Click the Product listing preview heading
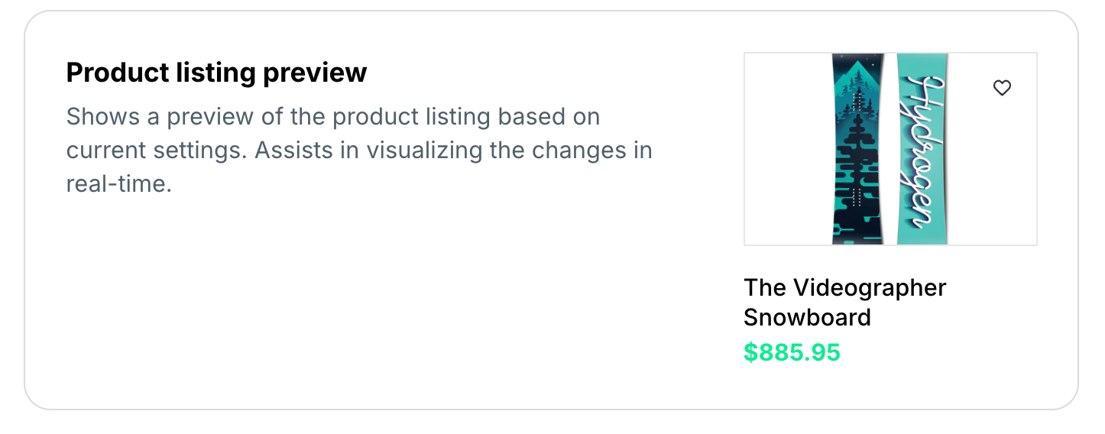The image size is (1105, 434). click(x=216, y=73)
